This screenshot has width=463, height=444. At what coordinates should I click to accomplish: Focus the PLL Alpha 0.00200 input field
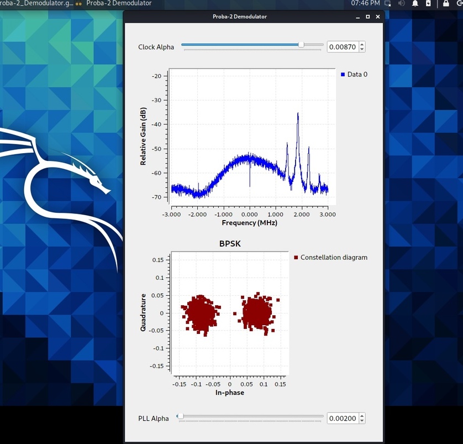[x=343, y=419]
